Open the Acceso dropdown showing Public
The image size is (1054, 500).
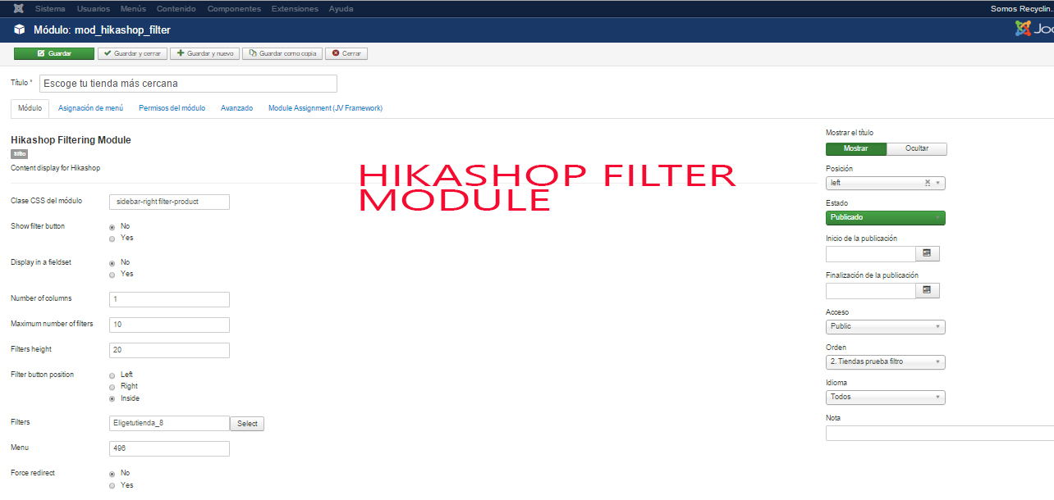886,326
